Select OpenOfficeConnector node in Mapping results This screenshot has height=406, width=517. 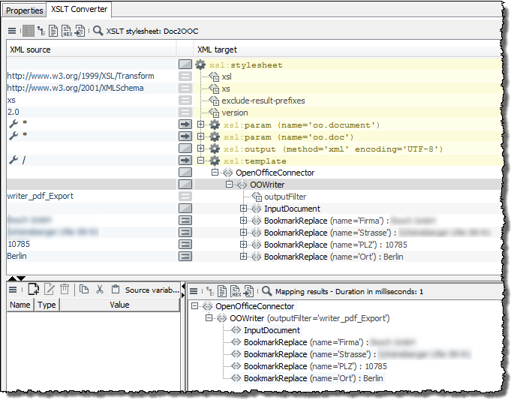tap(254, 306)
